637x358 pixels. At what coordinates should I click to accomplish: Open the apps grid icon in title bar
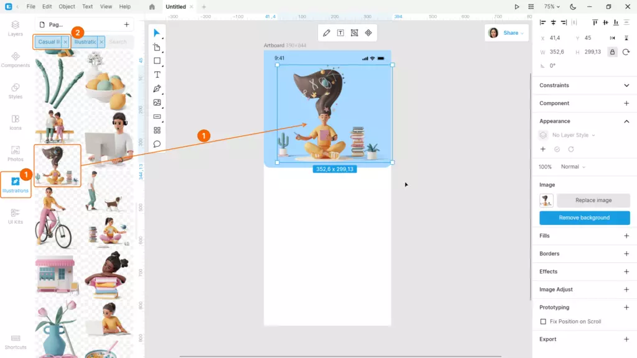531,6
